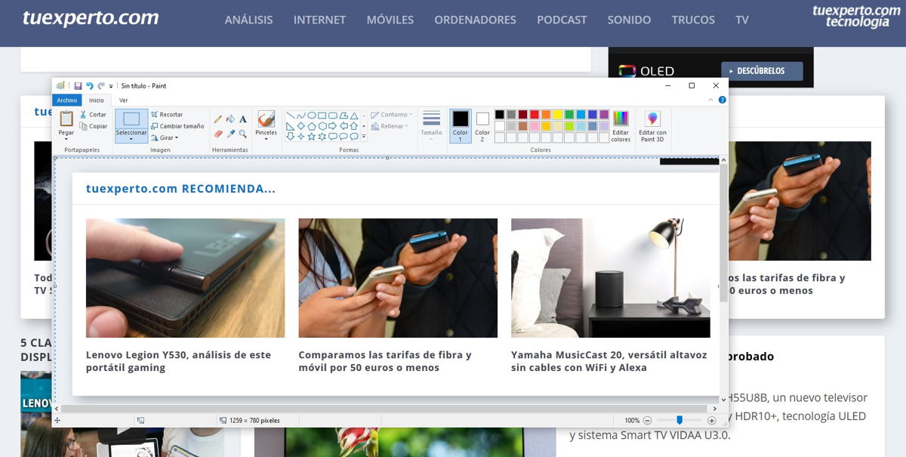Open the MÓVILES link in website header

pos(390,20)
